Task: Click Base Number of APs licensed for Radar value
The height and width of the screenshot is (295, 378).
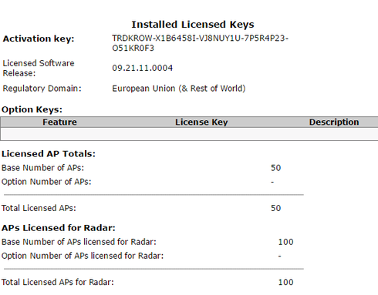Action: tap(285, 242)
